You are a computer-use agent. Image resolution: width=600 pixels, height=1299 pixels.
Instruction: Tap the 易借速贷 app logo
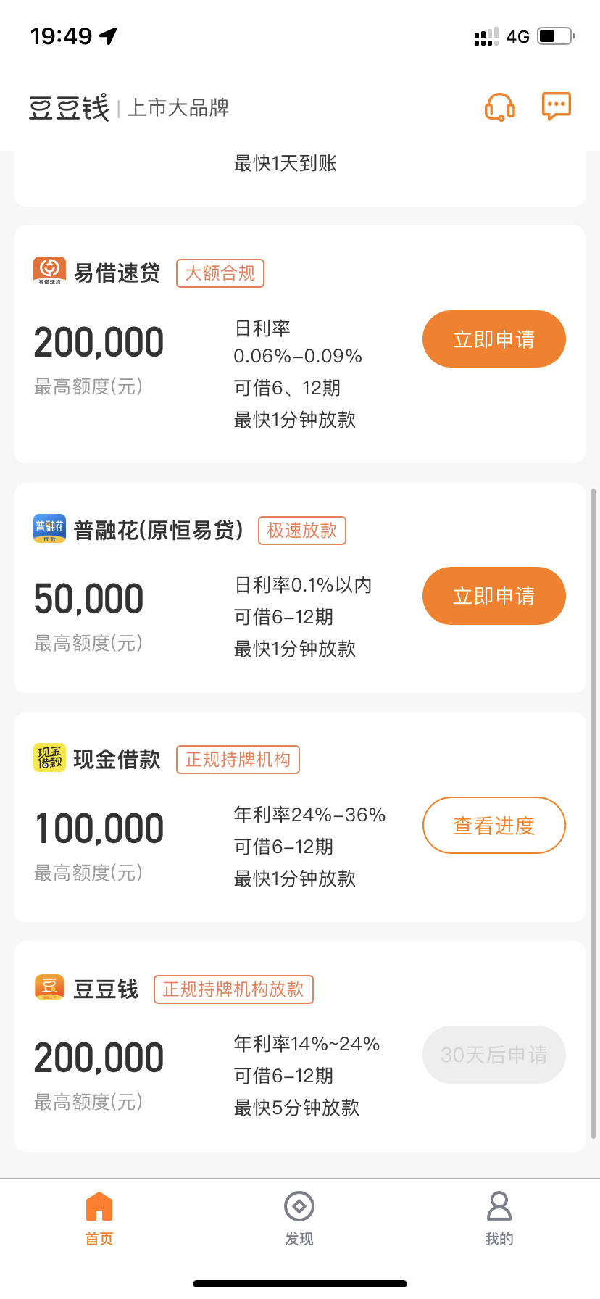[x=49, y=271]
